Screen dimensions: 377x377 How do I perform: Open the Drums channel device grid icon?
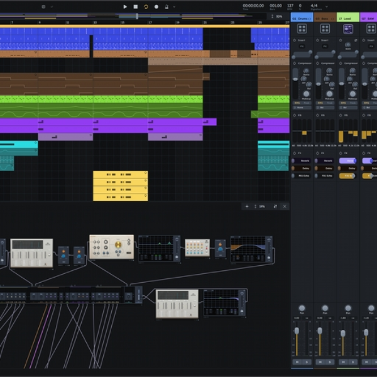click(302, 29)
